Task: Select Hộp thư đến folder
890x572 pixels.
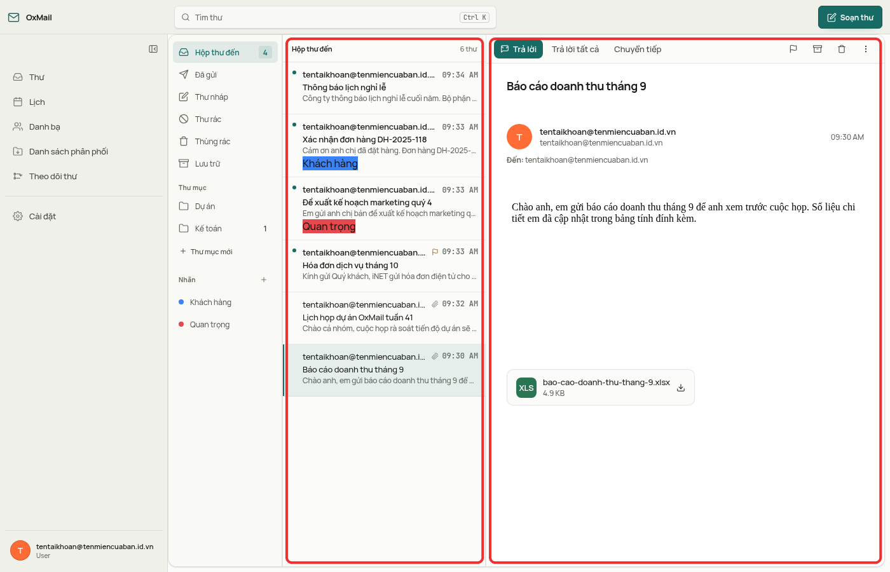Action: coord(225,52)
